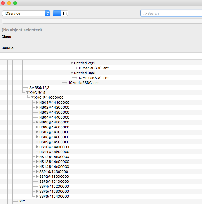Viewport: 202px width, 204px height.
Task: Expand the HS12@14c00000 port
Action: point(37,157)
